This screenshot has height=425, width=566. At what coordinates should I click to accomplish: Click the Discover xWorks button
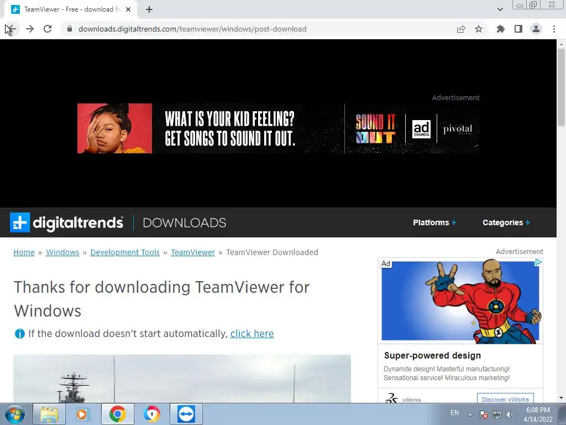point(505,399)
